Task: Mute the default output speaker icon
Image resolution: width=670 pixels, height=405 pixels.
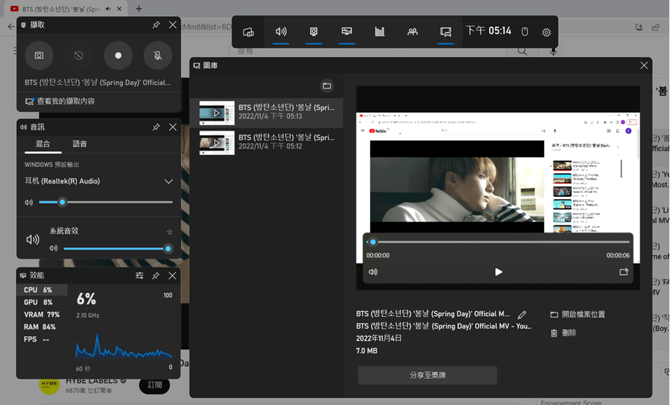Action: click(29, 202)
